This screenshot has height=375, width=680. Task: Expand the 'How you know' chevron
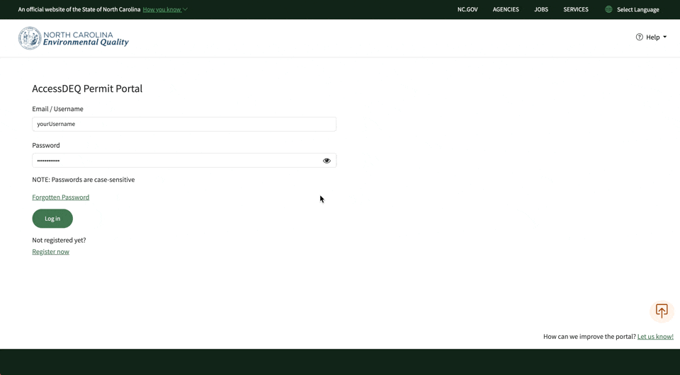click(x=185, y=9)
